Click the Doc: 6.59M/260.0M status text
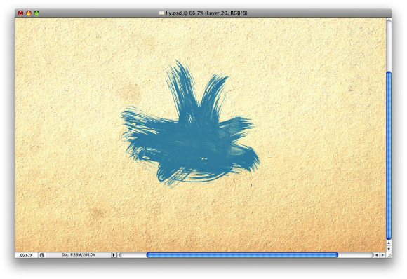The height and width of the screenshot is (279, 407). point(79,255)
